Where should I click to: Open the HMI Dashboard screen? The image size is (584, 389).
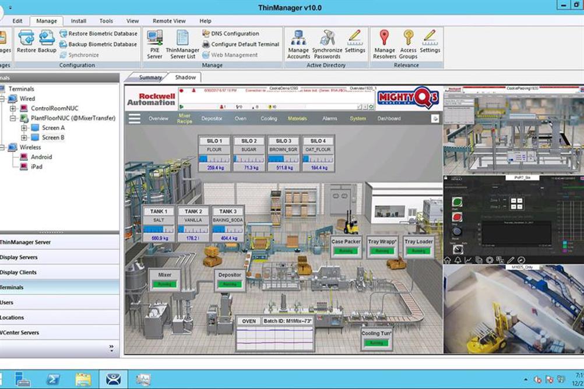(389, 118)
